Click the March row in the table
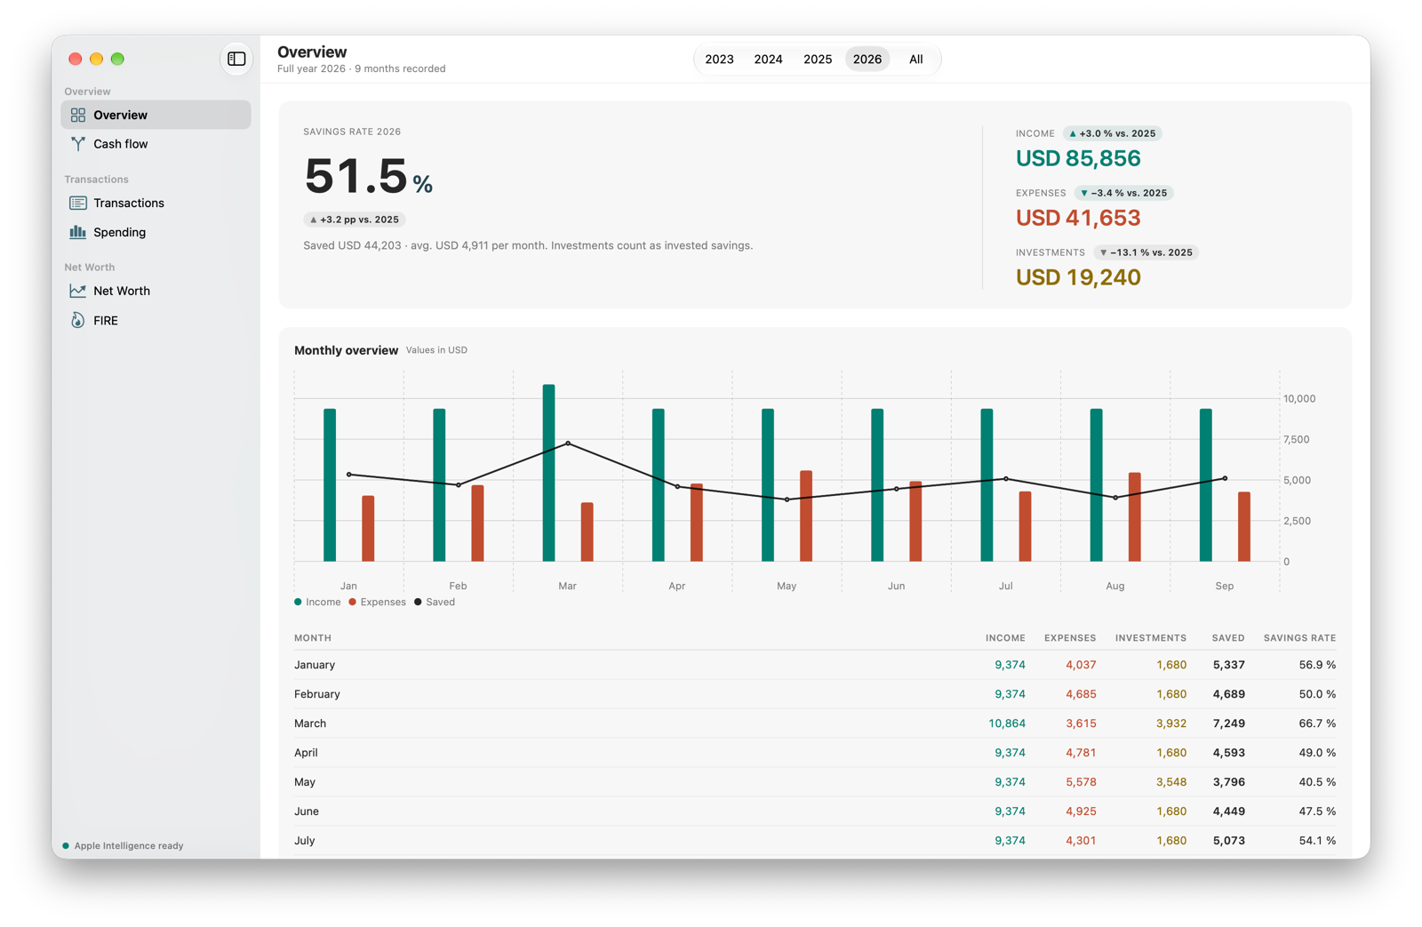The image size is (1422, 927). point(815,723)
